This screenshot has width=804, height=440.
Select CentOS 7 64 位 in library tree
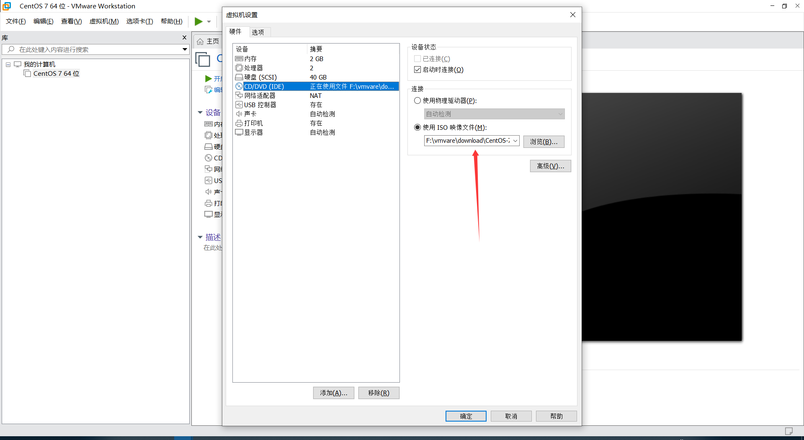pos(56,74)
